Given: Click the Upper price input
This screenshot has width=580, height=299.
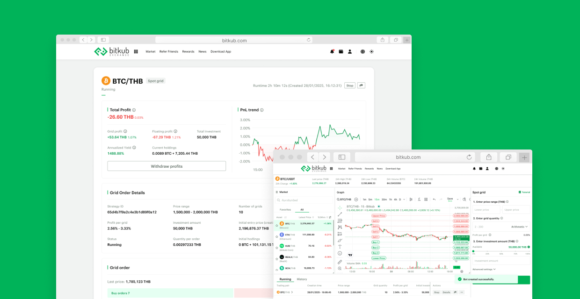Looking at the screenshot, I should pos(516,210).
